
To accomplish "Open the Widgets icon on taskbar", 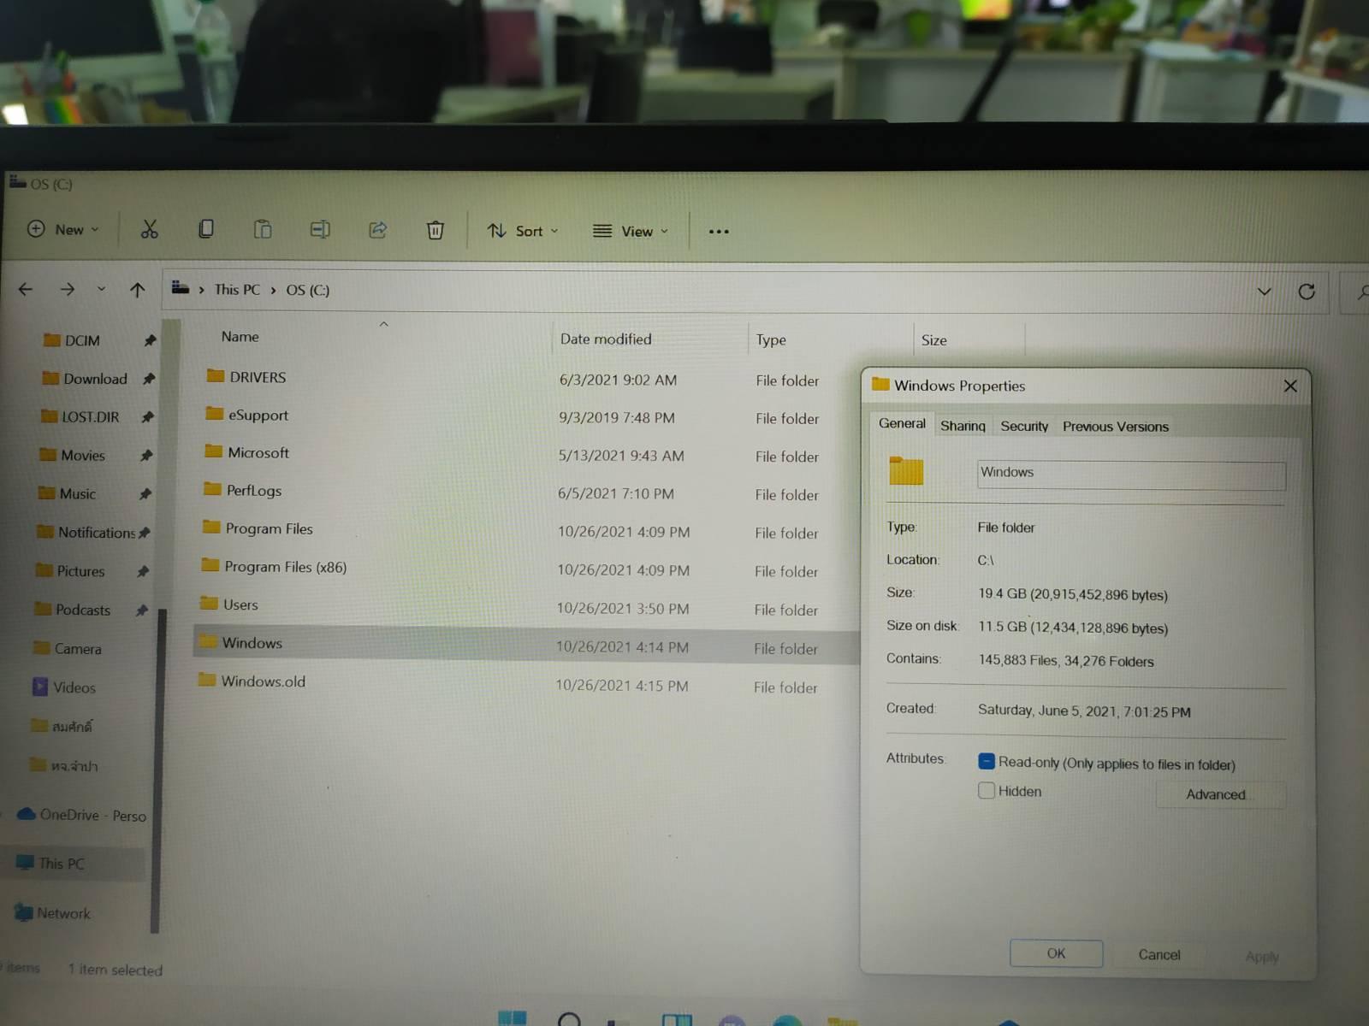I will [677, 1019].
